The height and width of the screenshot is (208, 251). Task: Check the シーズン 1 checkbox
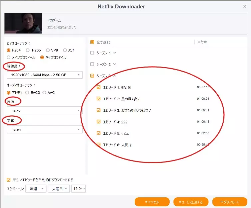(92, 53)
